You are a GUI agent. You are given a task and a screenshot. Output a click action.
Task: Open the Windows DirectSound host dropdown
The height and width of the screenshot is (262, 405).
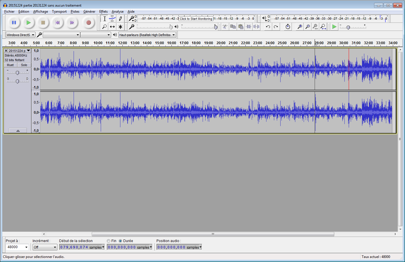pyautogui.click(x=20, y=35)
